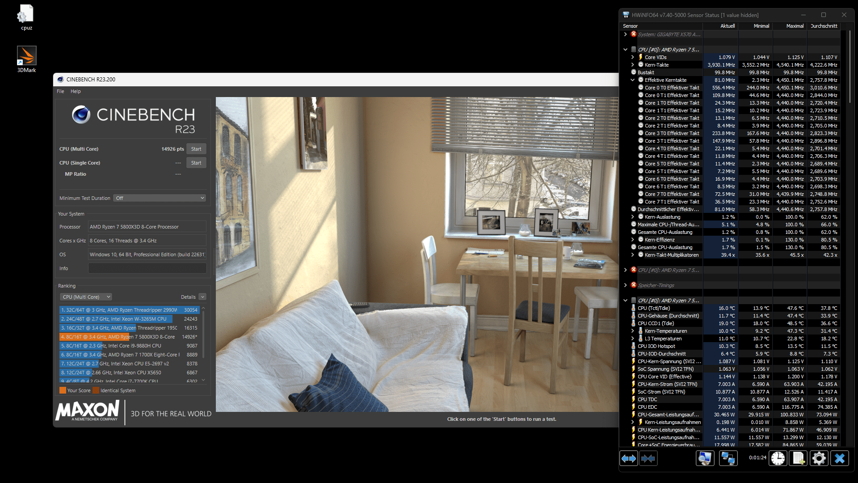Viewport: 858px width, 483px height.
Task: Expand the Kern-Takte row
Action: (x=632, y=64)
